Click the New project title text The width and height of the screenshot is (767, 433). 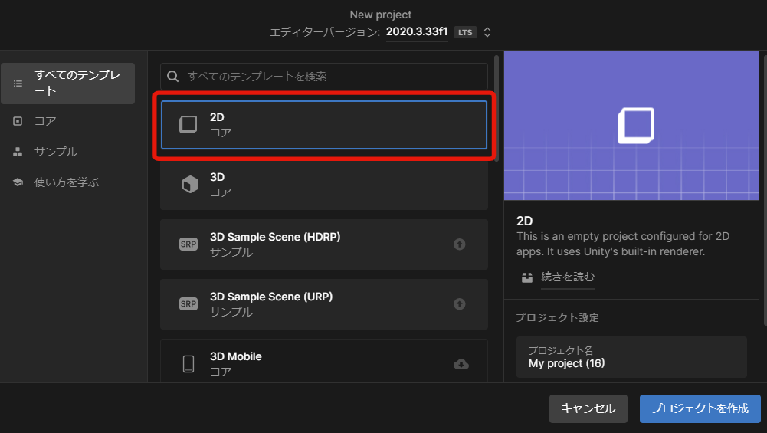(x=381, y=15)
